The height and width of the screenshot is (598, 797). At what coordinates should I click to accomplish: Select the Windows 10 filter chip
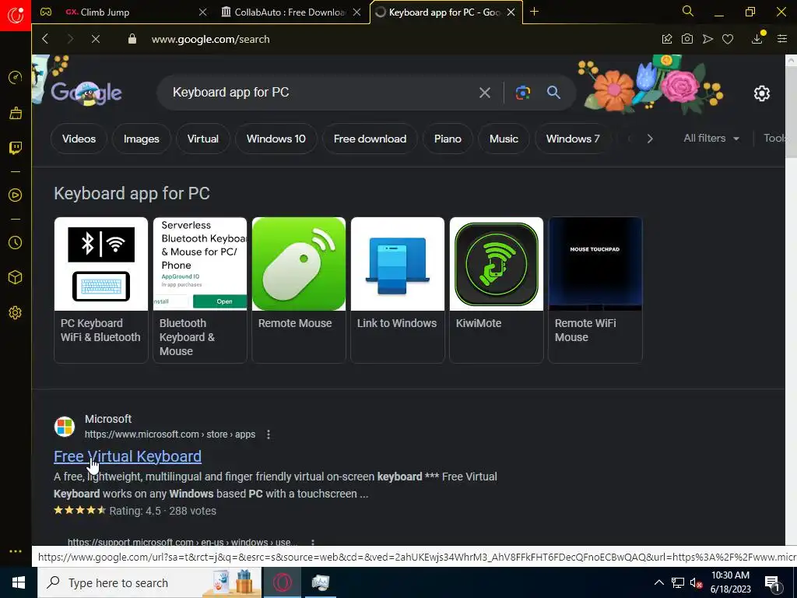tap(276, 139)
